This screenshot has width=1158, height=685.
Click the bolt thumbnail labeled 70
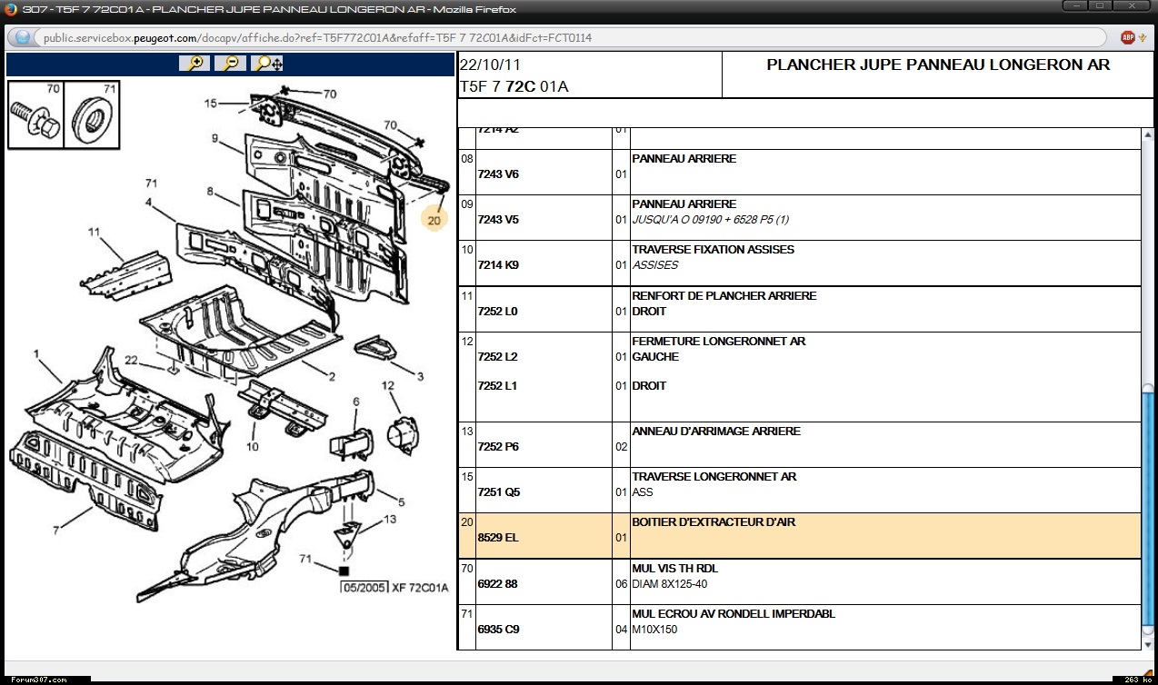pyautogui.click(x=35, y=116)
